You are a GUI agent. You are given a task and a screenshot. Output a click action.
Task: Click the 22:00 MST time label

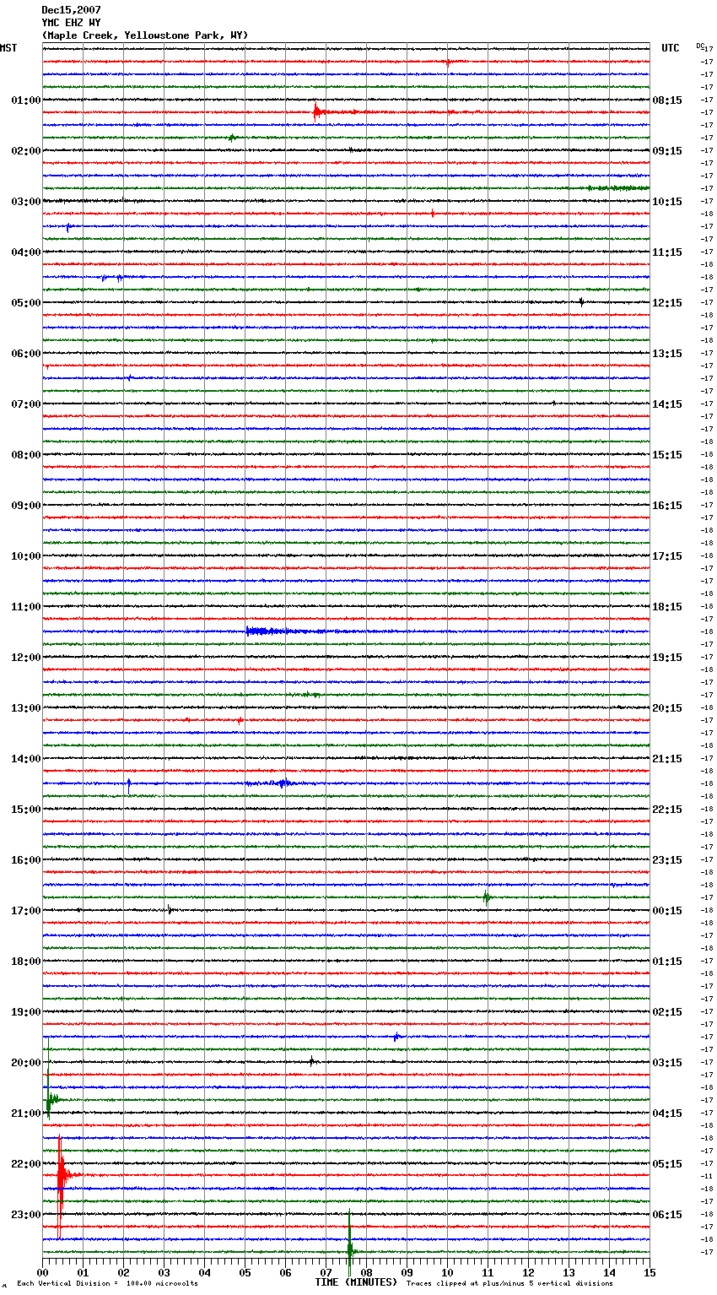click(26, 1164)
